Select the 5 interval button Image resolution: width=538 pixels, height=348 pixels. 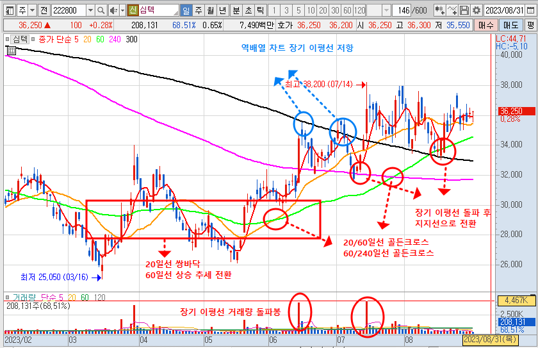pos(298,11)
